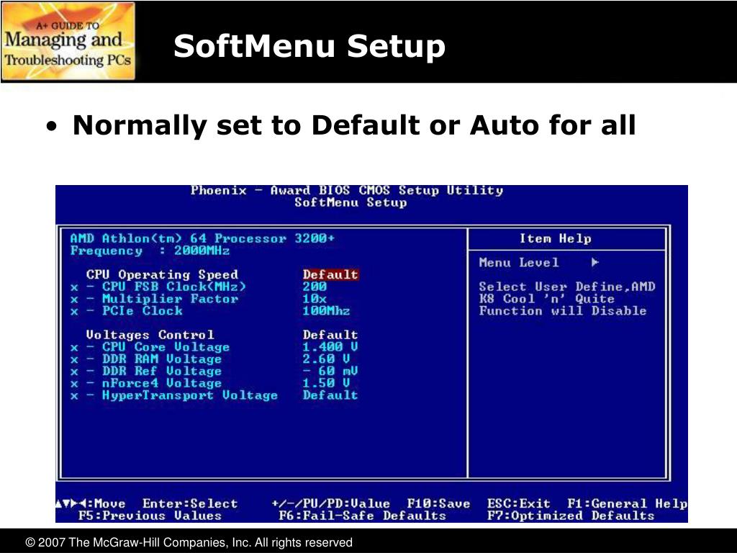Click the ESC:Exit key hint

(518, 503)
